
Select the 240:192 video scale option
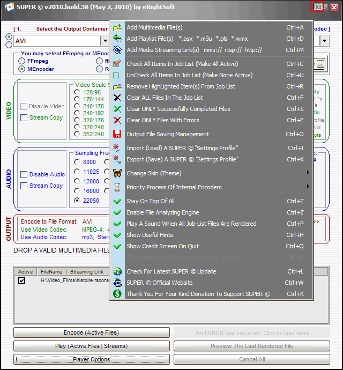point(77,113)
